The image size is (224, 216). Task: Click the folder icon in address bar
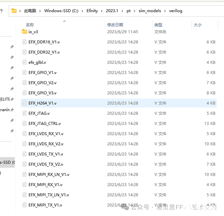pyautogui.click(x=14, y=11)
